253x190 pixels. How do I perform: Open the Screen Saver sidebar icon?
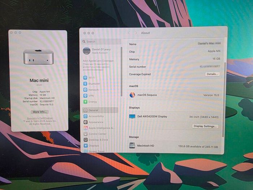click(86, 151)
